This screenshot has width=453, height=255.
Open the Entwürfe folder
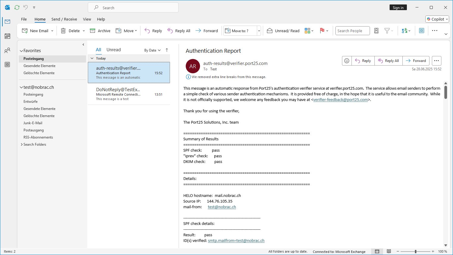tap(52, 102)
